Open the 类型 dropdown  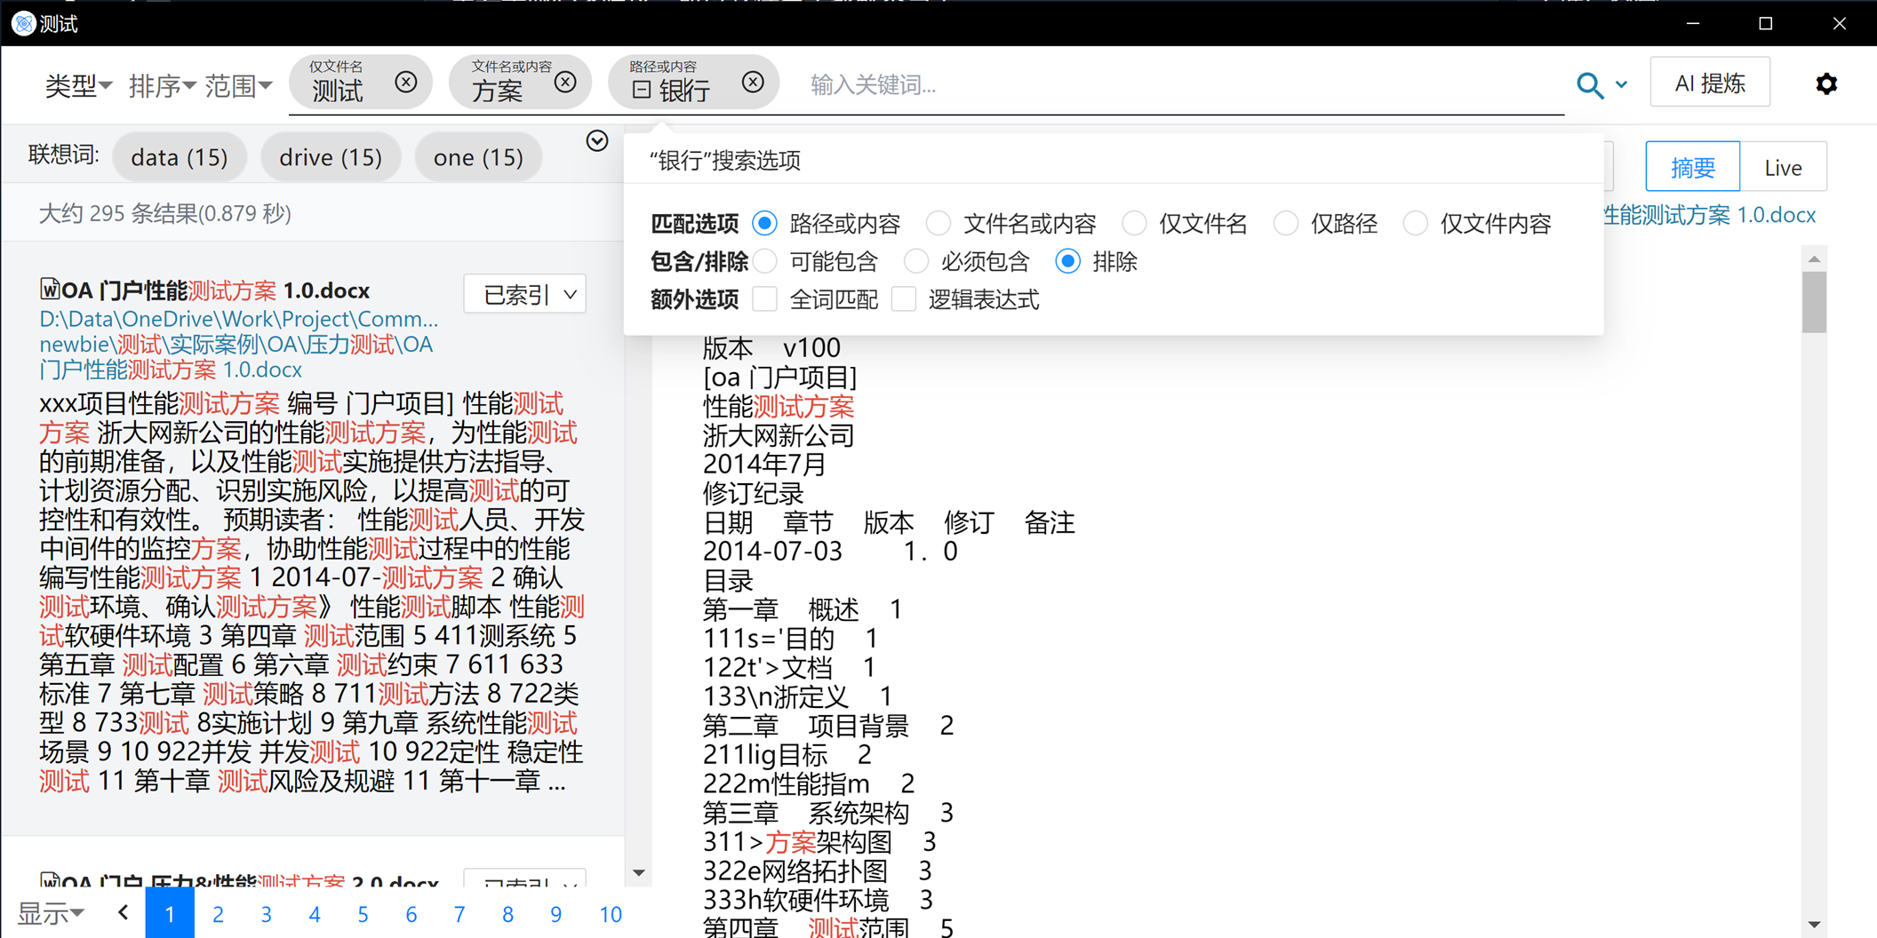(x=78, y=86)
